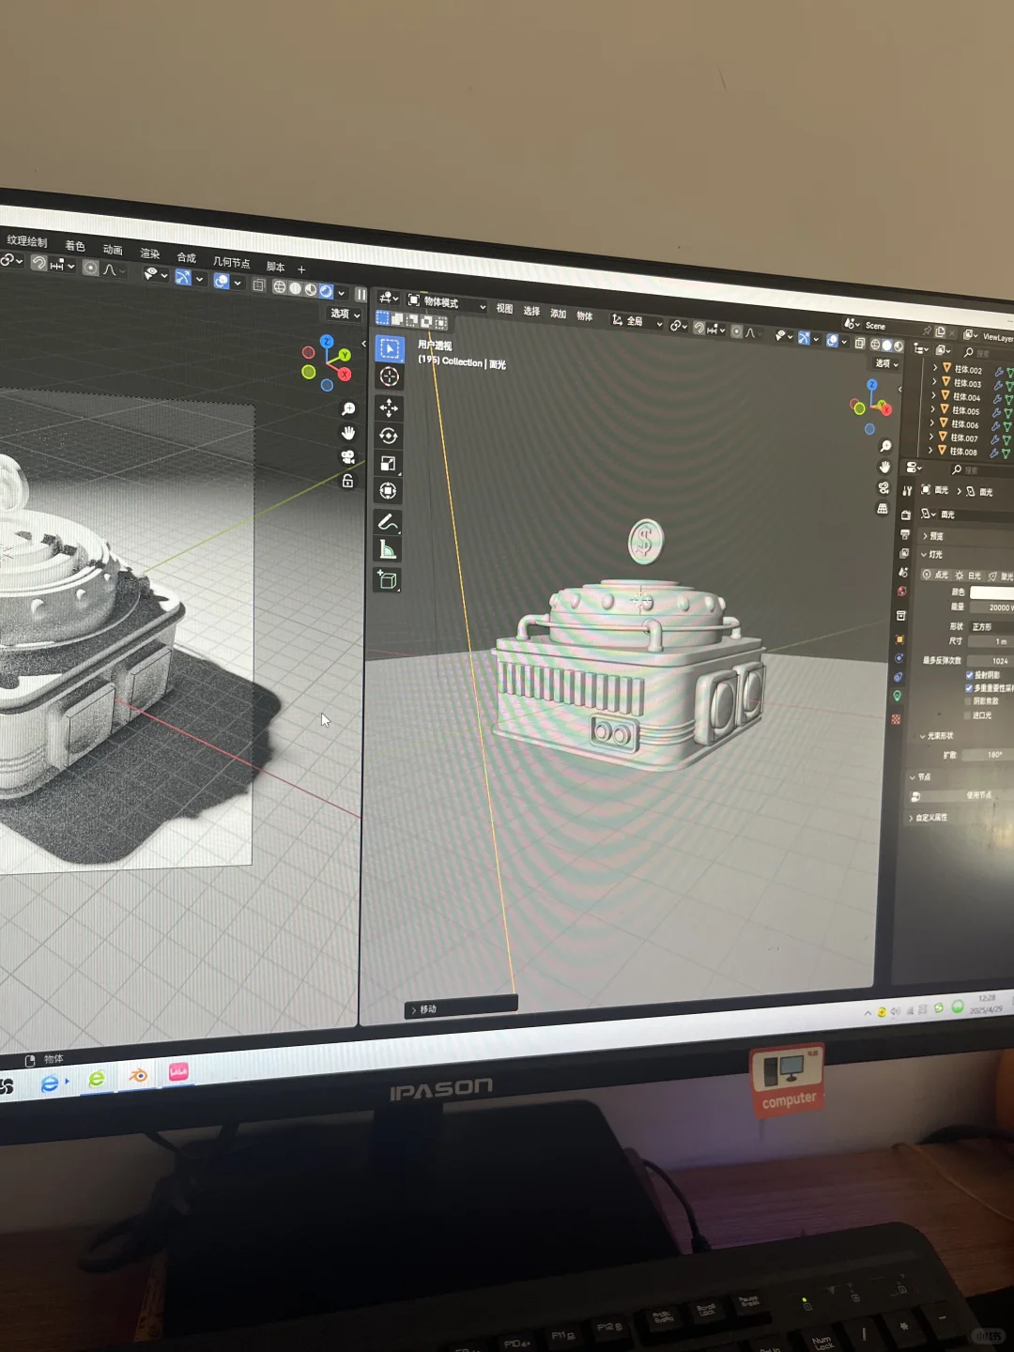The height and width of the screenshot is (1352, 1014).
Task: Toggle overlays in left viewport header
Action: click(222, 281)
